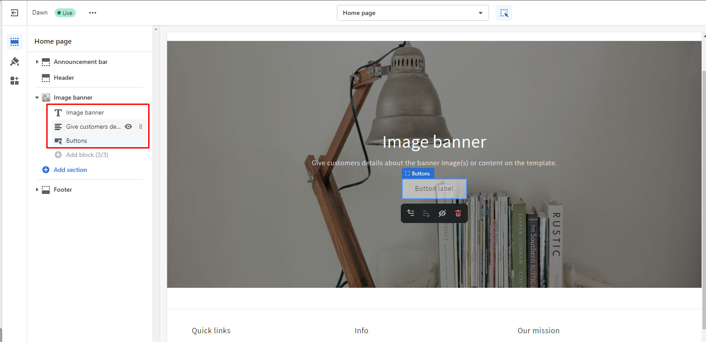Click the Add section link
706x342 pixels.
[x=71, y=170]
